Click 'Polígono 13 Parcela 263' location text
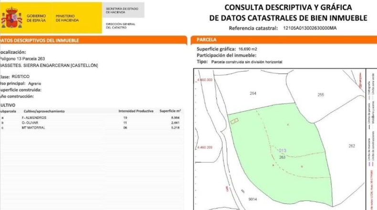 22,59
